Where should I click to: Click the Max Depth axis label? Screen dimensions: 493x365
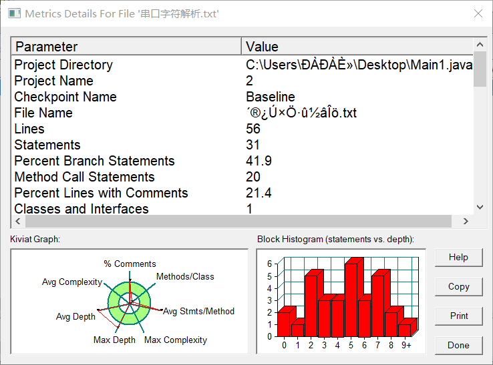114,340
